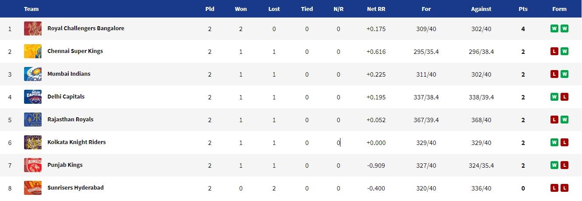Click the Punjab Kings team logo
Image resolution: width=582 pixels, height=201 pixels.
pyautogui.click(x=33, y=166)
